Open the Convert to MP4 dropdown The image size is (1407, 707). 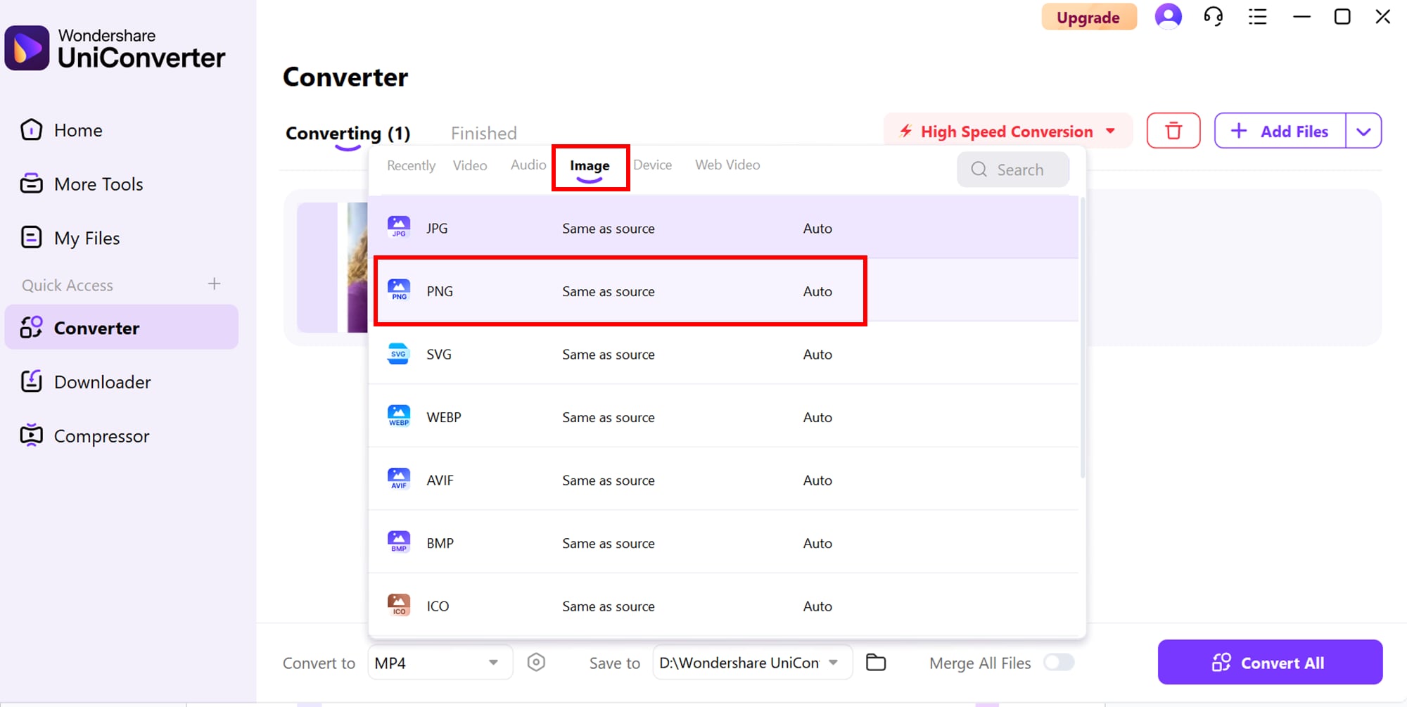click(x=440, y=663)
